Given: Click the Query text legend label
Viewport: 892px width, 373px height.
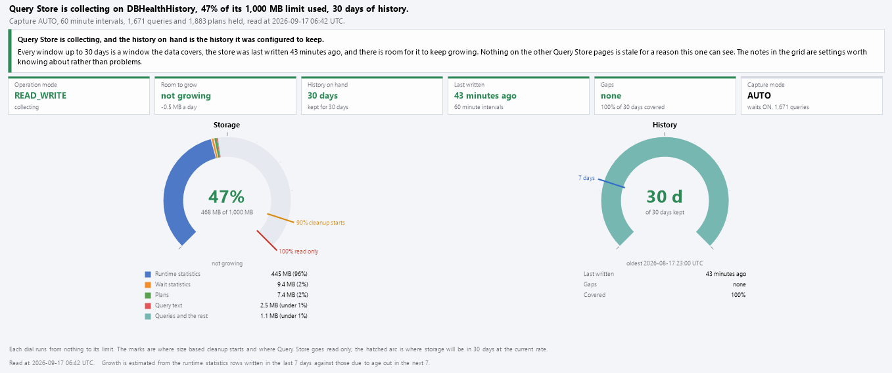Looking at the screenshot, I should [x=169, y=305].
